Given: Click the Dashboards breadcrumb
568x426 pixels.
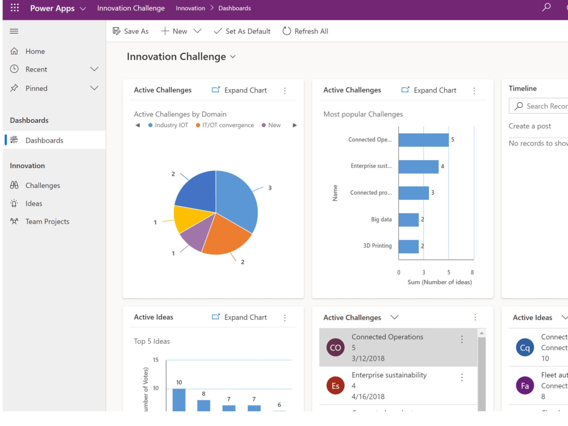Looking at the screenshot, I should 235,8.
